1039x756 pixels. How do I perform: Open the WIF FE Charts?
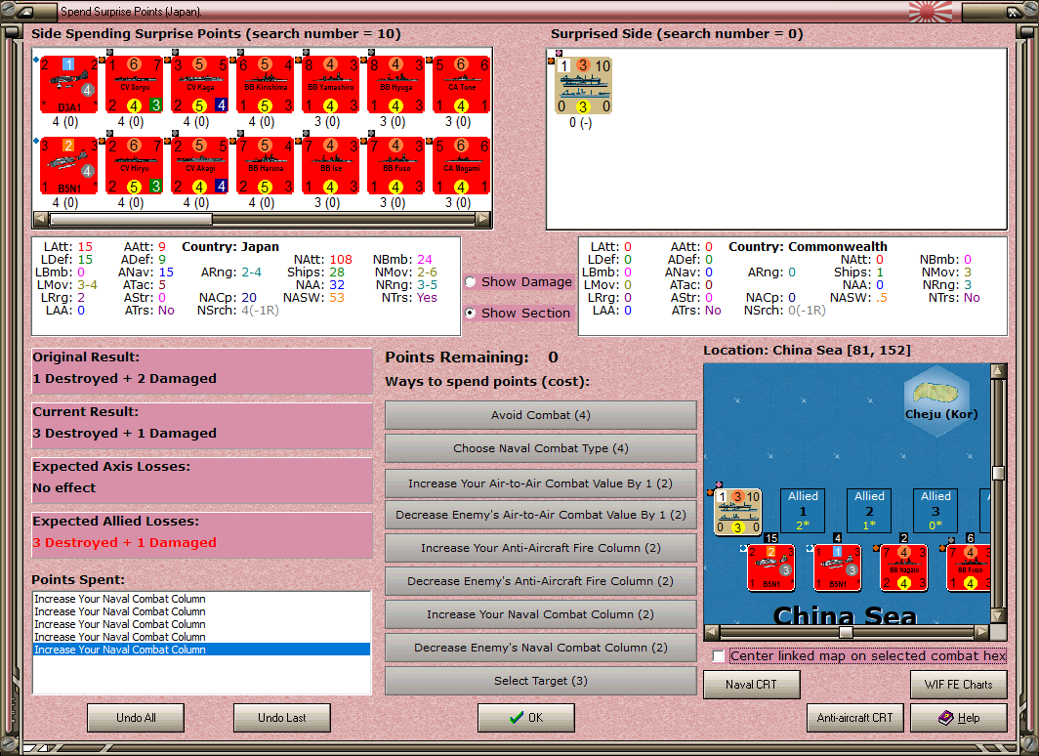click(x=959, y=685)
